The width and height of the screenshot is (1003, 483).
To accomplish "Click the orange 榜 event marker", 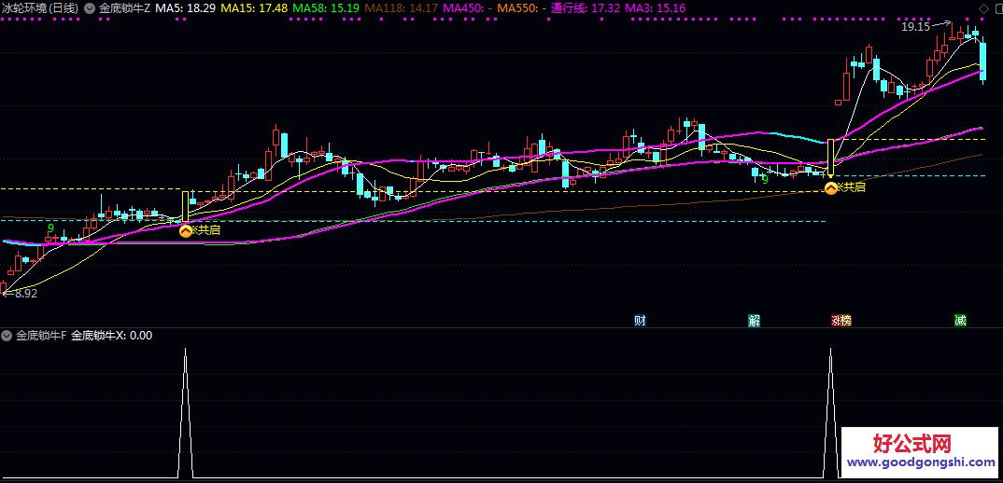I will 844,321.
